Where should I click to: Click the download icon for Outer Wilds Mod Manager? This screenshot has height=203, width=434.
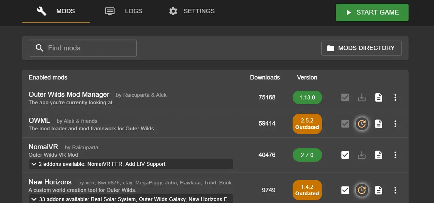point(362,97)
